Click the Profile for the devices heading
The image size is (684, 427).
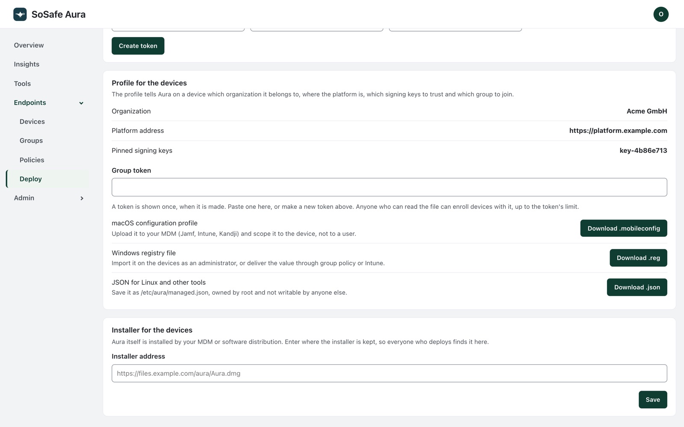pos(149,83)
